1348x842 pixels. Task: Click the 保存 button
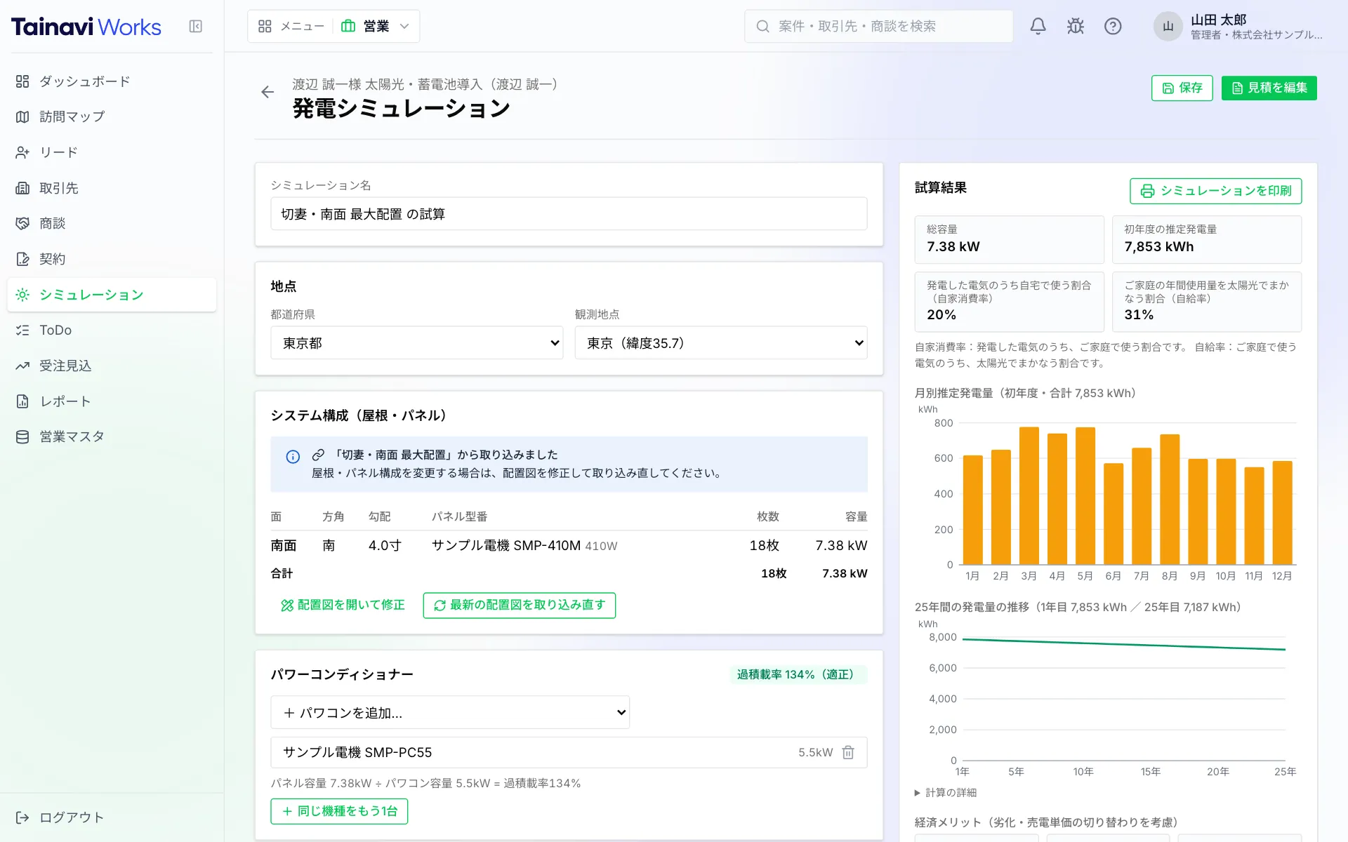(1182, 88)
